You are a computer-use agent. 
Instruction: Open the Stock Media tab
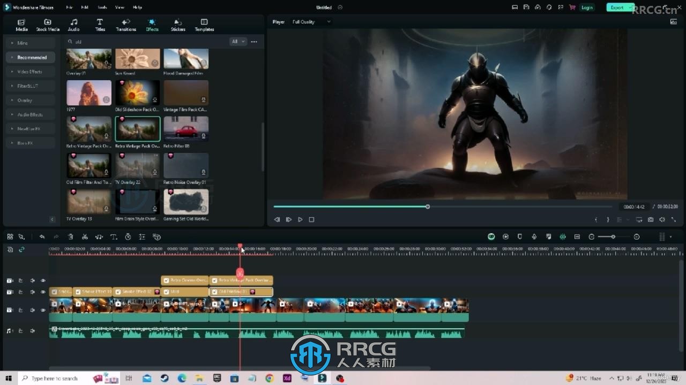pos(48,25)
